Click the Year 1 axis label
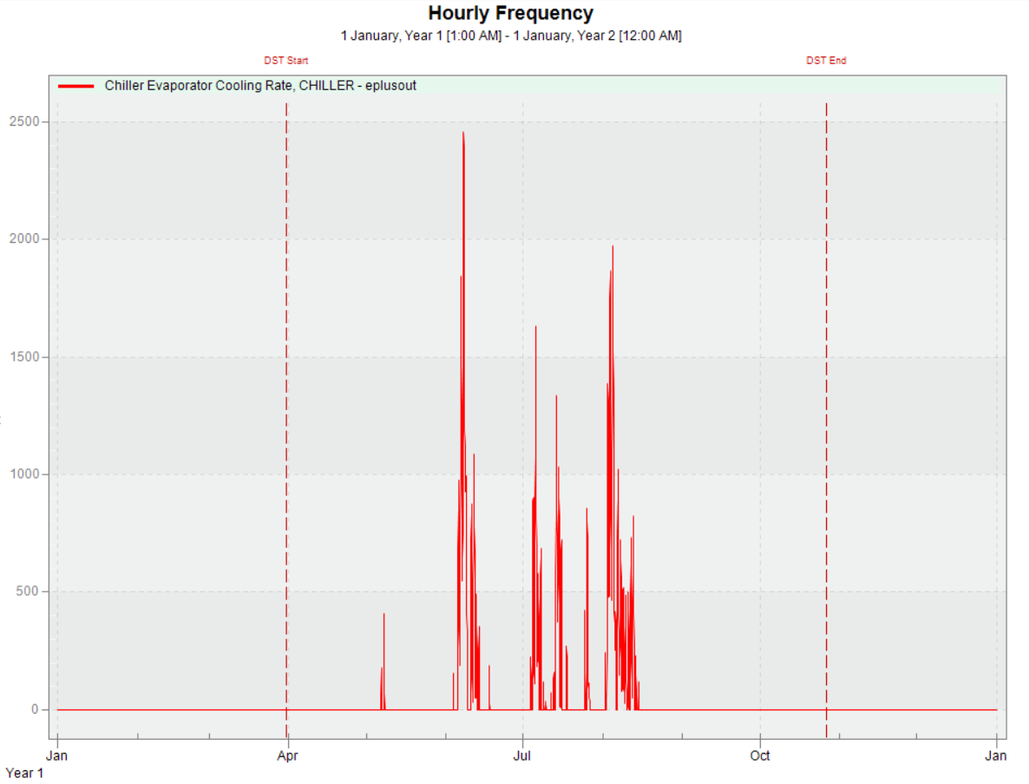 coord(24,773)
